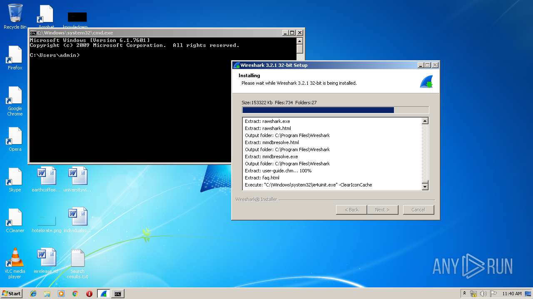Select the ierelease.rtf document icon
Screen dimensions: 533x299
tap(46, 261)
